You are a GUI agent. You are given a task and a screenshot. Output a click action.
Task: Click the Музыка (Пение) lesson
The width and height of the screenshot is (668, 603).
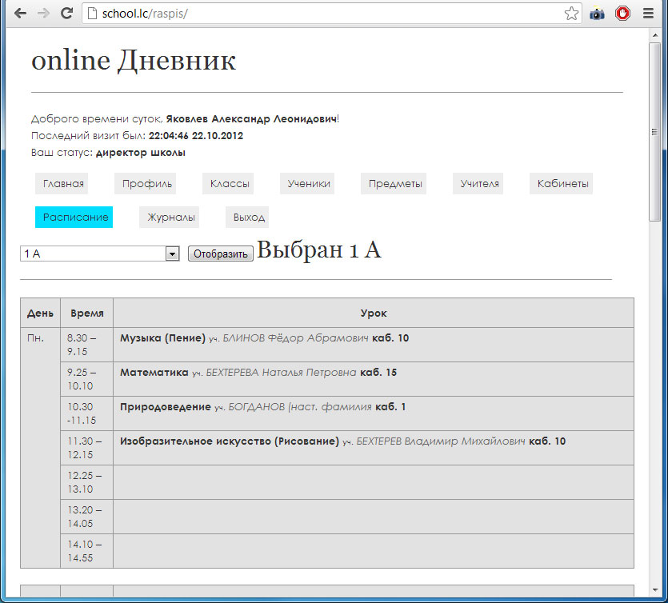(x=162, y=338)
